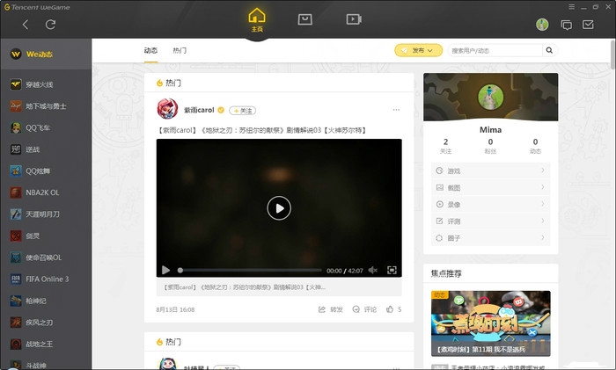Open FIFA Online 3 in sidebar
The width and height of the screenshot is (616, 370).
[x=46, y=279]
